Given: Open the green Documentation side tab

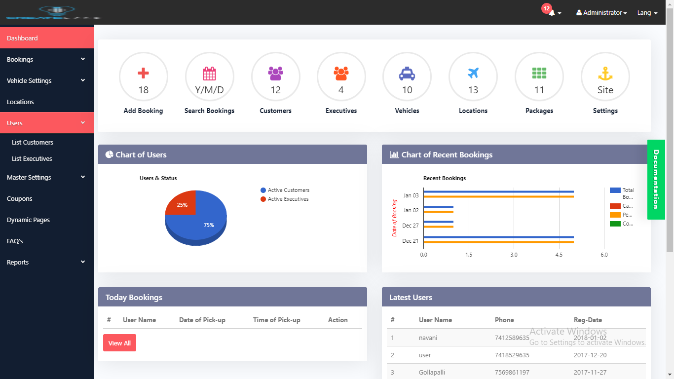Looking at the screenshot, I should pos(655,180).
